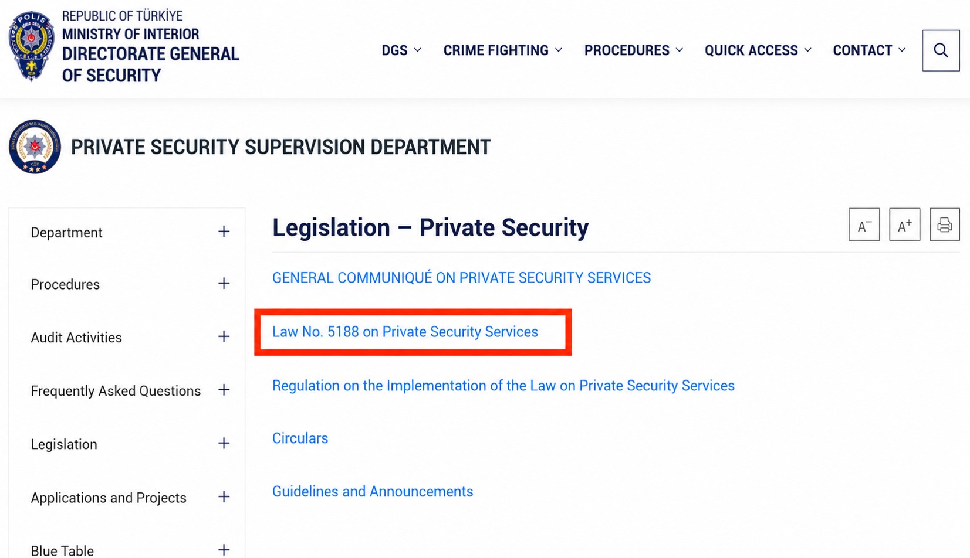
Task: Open Law No. 5188 on Private Security Services
Action: coord(405,332)
